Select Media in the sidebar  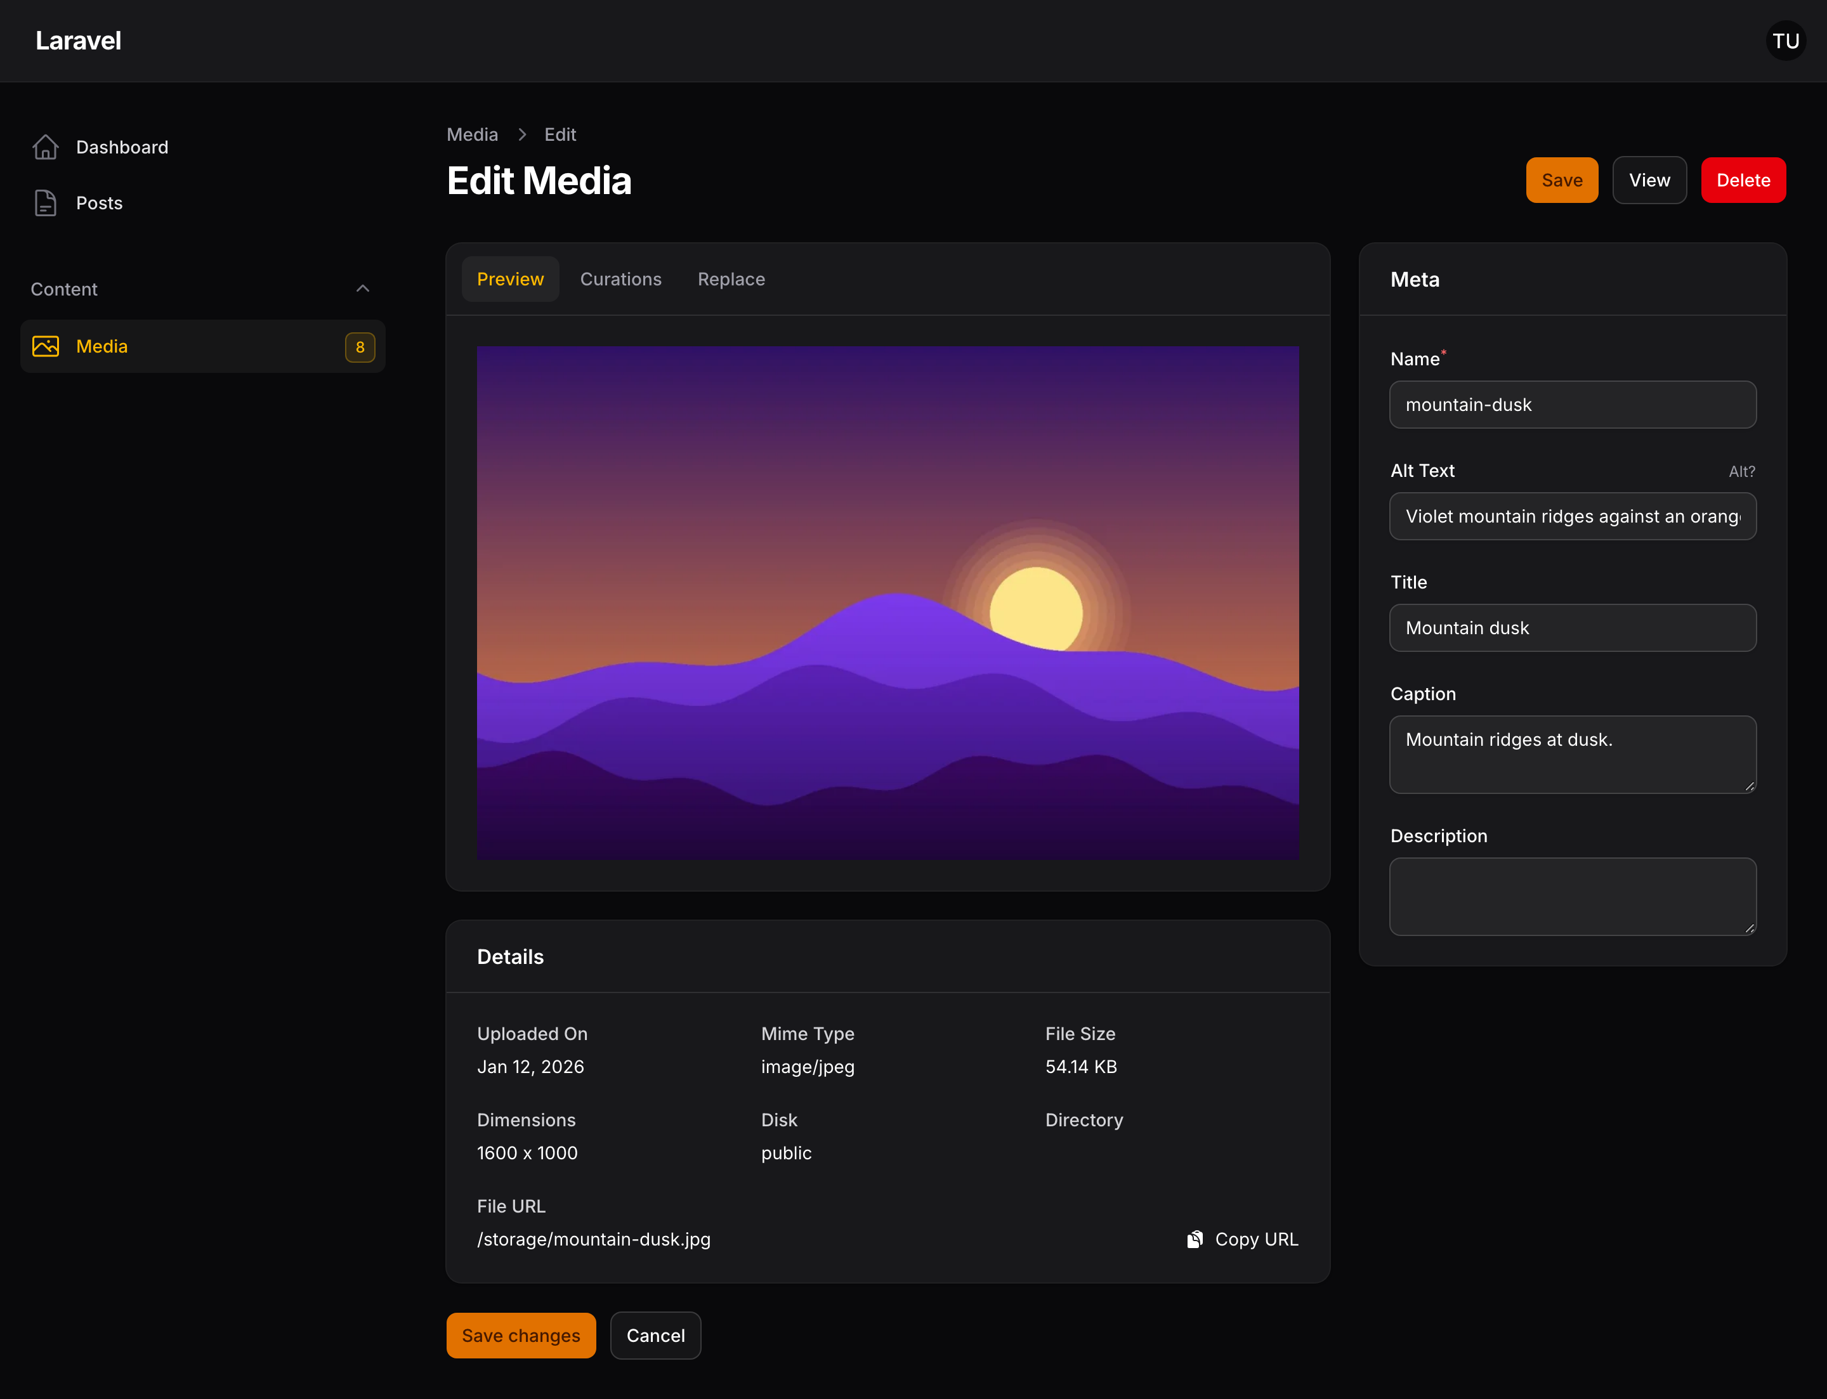[x=203, y=346]
